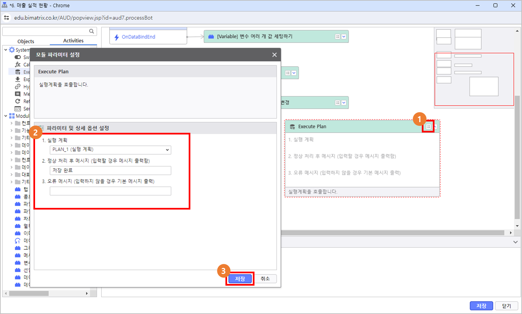This screenshot has height=314, width=522.
Task: Click '3. 오류 메시지' row in Execute Plan node
Action: [x=344, y=173]
